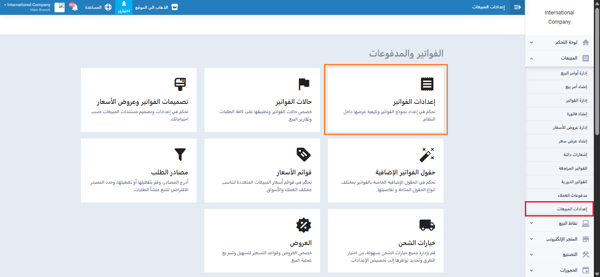Open إنشاء عرض سعر from the sidebar

tap(576, 141)
